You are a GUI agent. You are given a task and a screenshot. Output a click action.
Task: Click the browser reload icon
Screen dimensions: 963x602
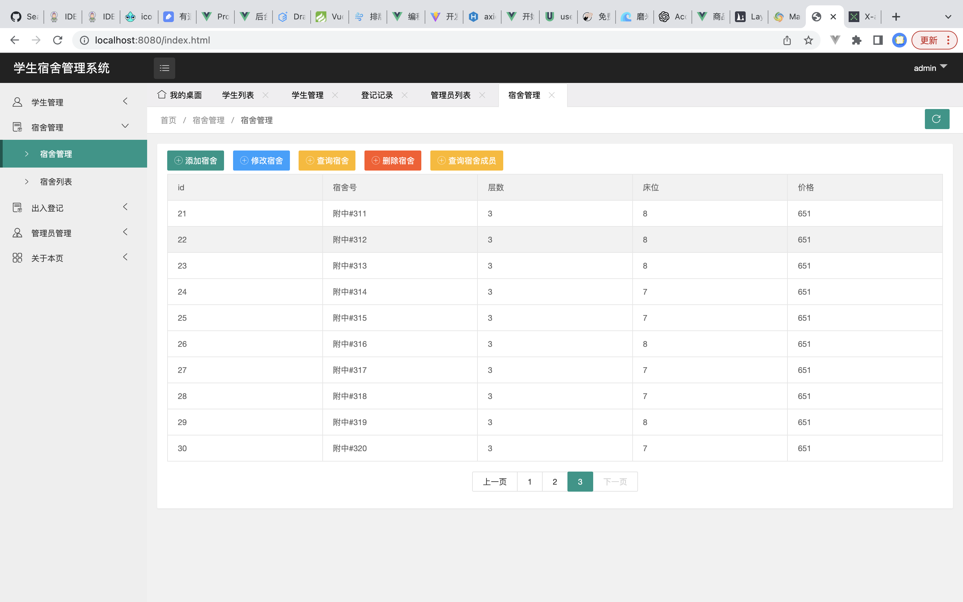click(58, 40)
